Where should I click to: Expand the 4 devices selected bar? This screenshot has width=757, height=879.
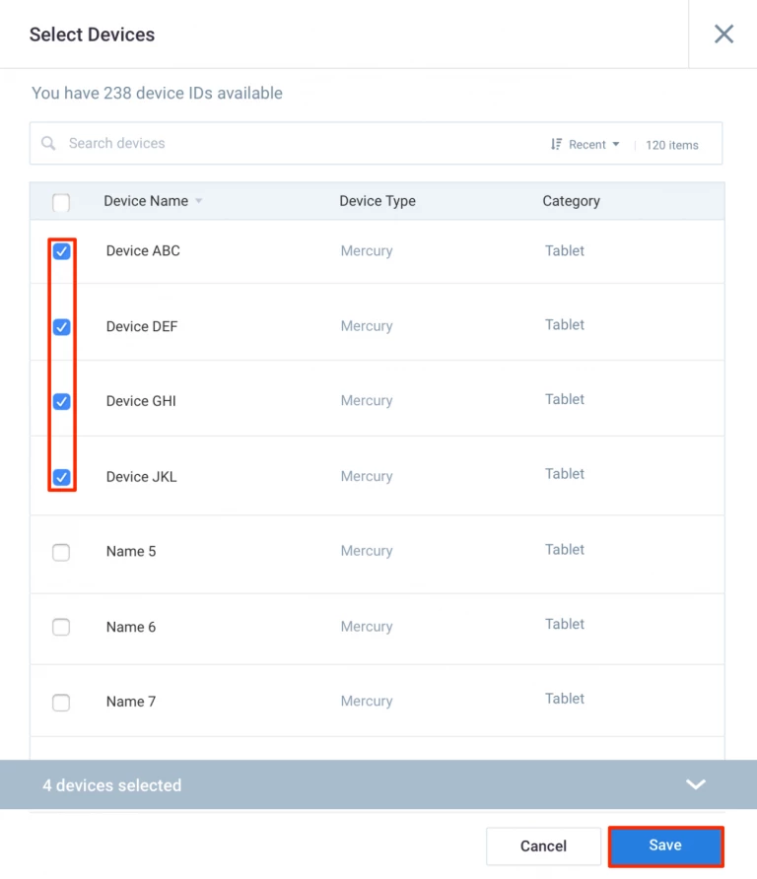pos(695,784)
